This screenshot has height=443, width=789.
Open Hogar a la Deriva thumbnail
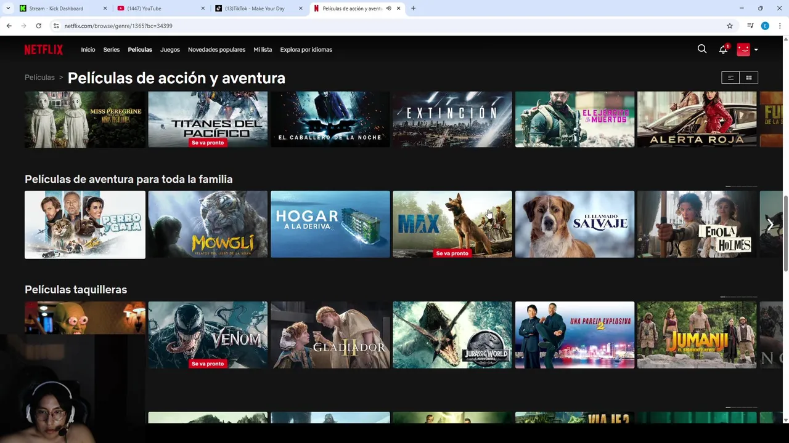click(x=330, y=224)
